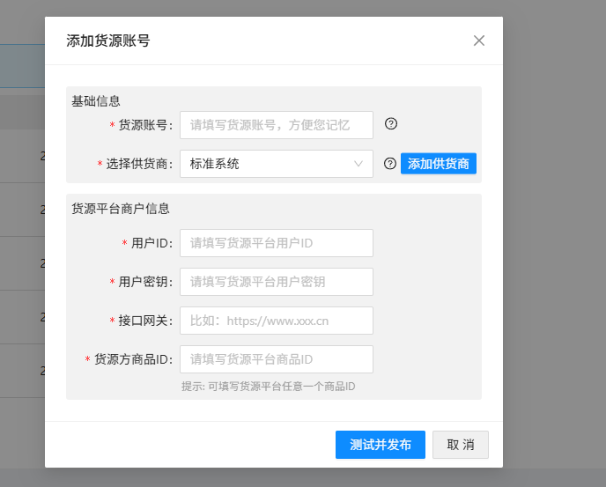
Task: Click the help icon beside 货源账号 field
Action: click(x=391, y=123)
